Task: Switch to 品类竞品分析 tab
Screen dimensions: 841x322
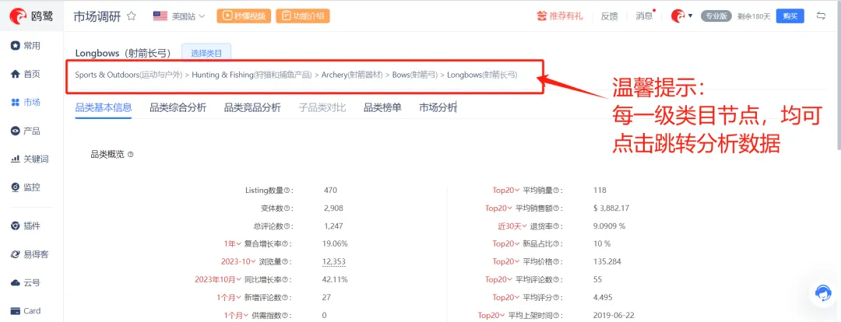Action: [252, 107]
